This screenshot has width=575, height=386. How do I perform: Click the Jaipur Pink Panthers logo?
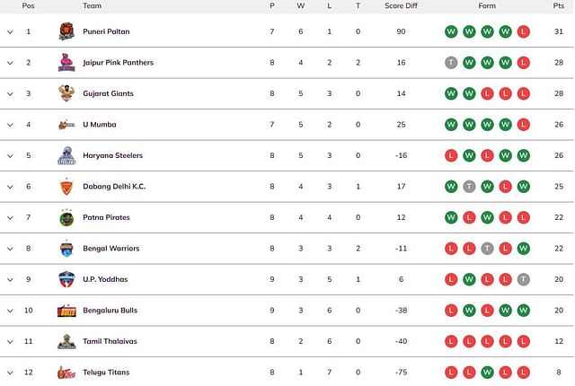[x=66, y=63]
